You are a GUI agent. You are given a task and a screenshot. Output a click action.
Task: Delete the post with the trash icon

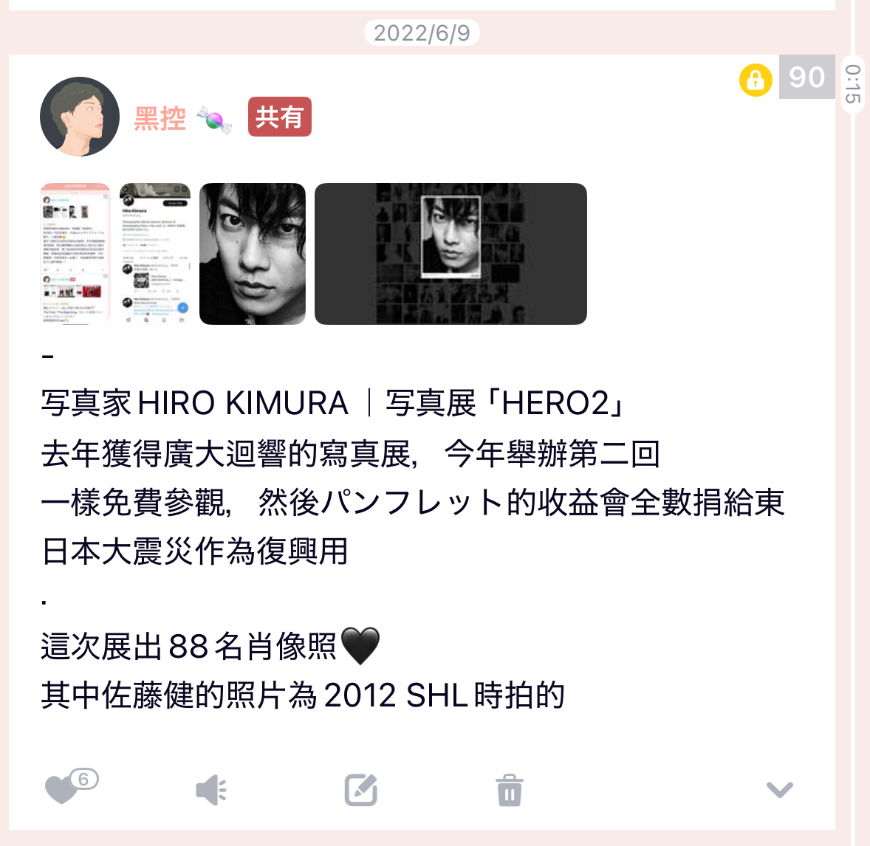coord(510,790)
